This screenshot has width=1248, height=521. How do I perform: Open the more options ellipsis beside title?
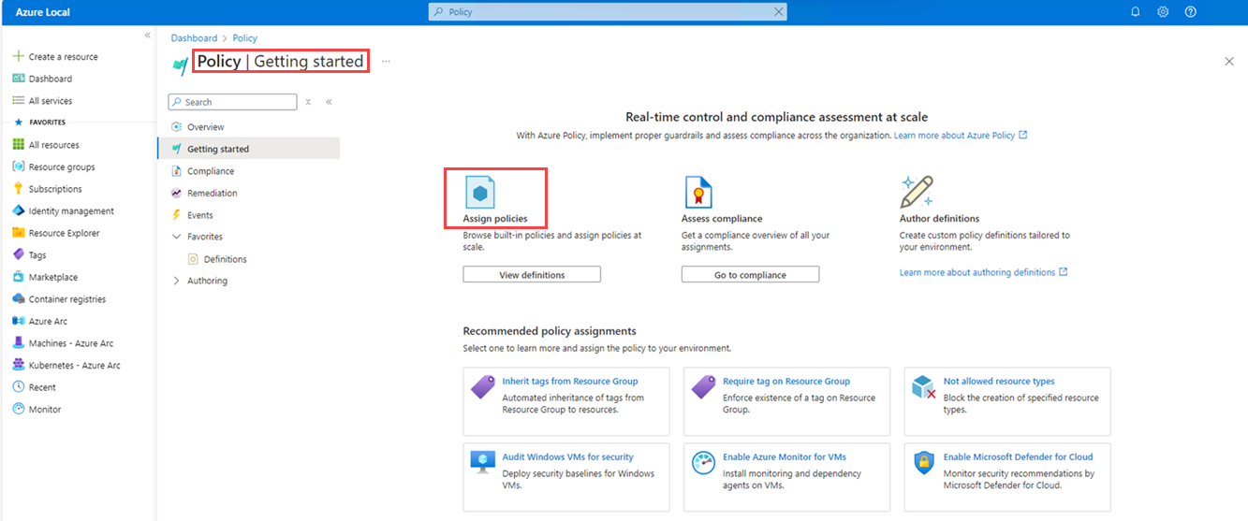click(x=386, y=62)
